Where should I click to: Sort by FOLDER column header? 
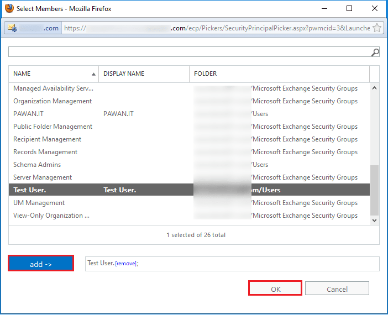(x=279, y=73)
